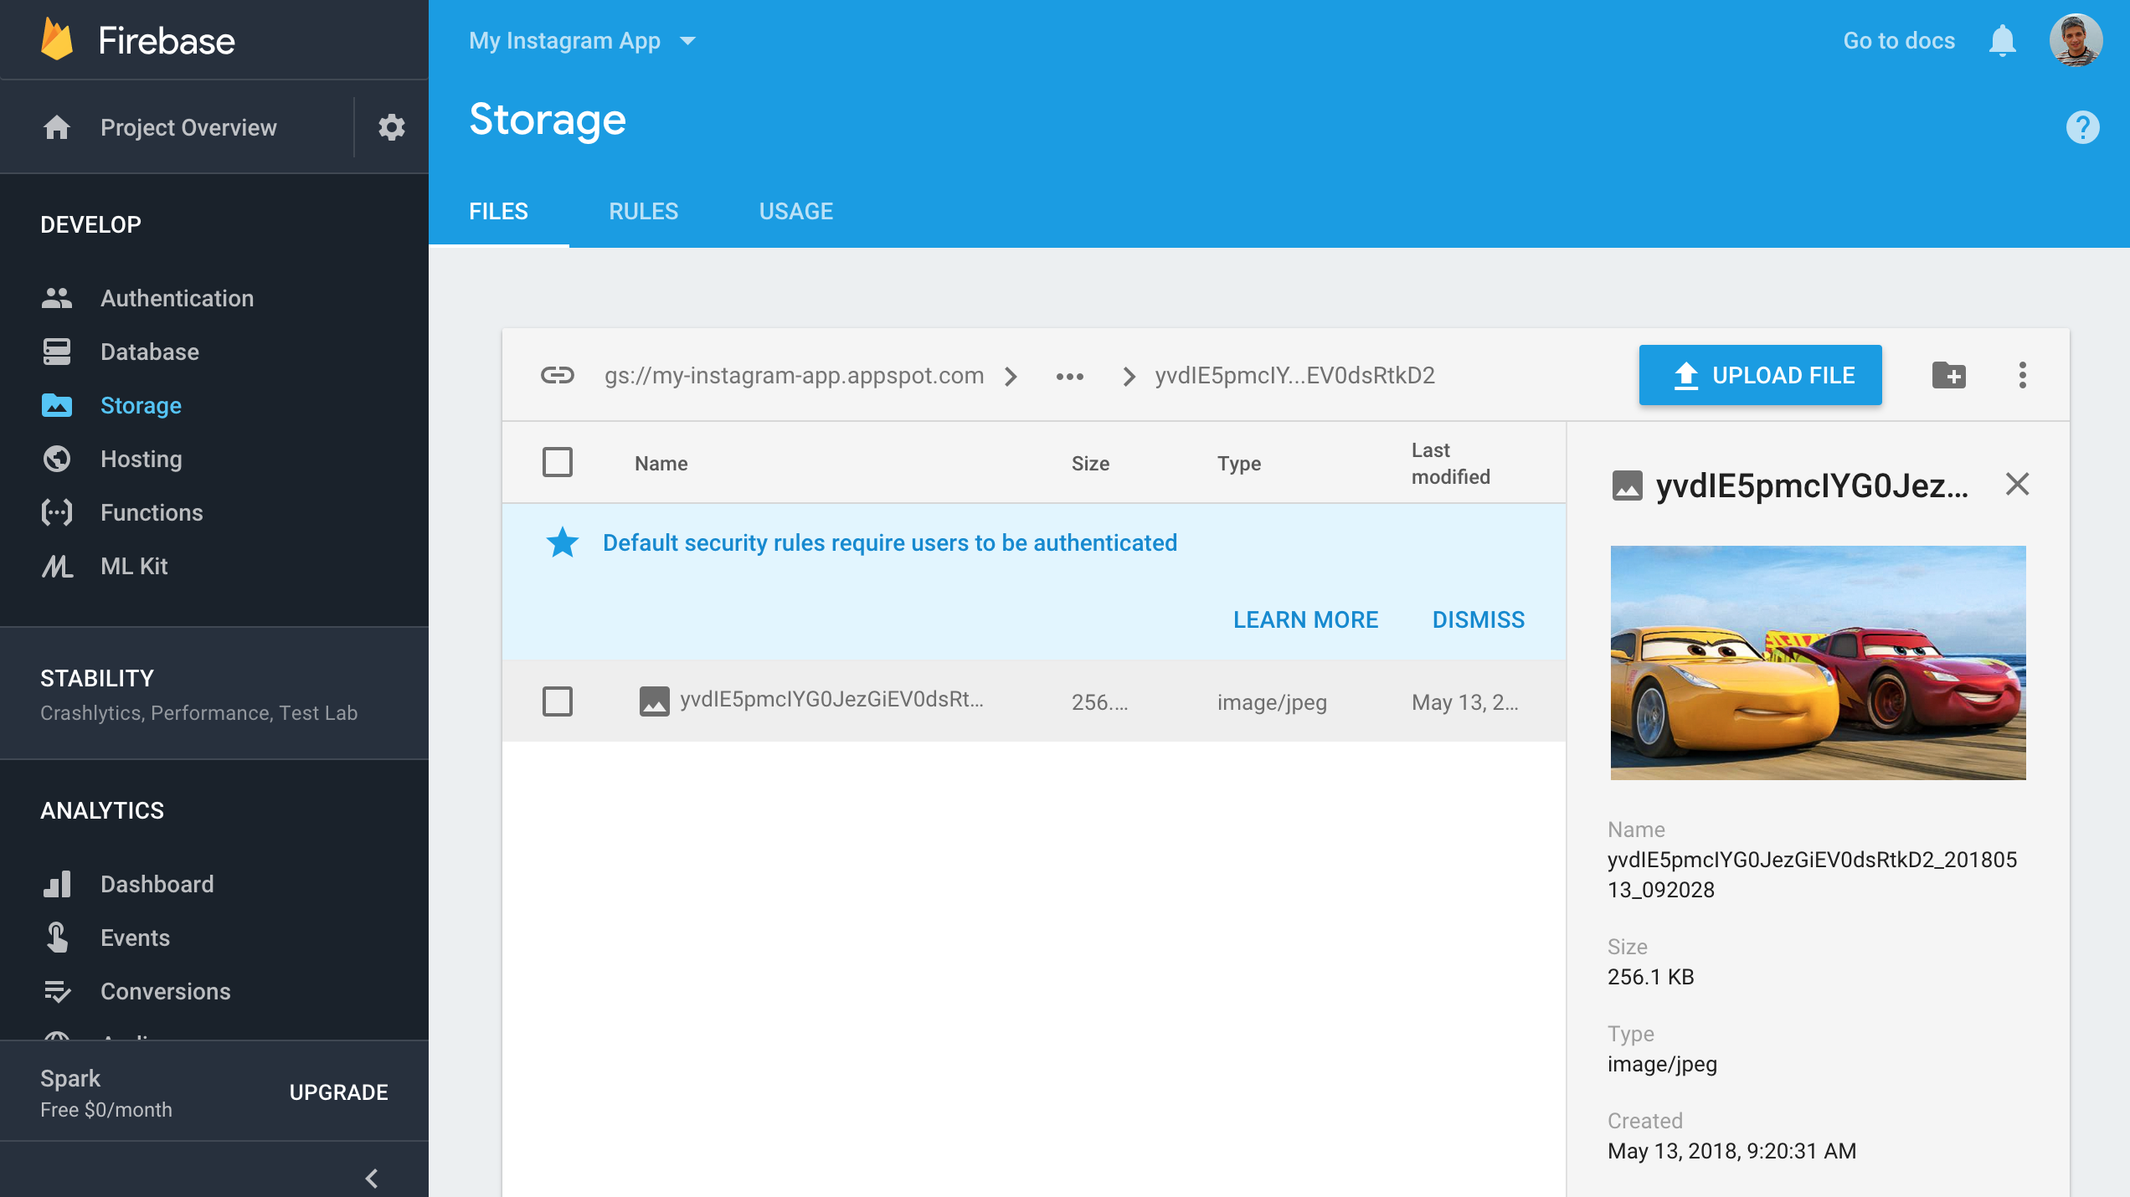Viewport: 2130px width, 1197px height.
Task: Click the ML Kit icon
Action: pyautogui.click(x=57, y=566)
